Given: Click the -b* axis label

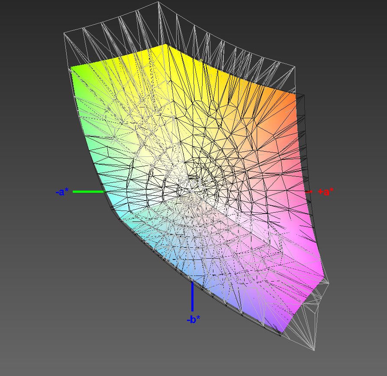Looking at the screenshot, I should coord(193,319).
